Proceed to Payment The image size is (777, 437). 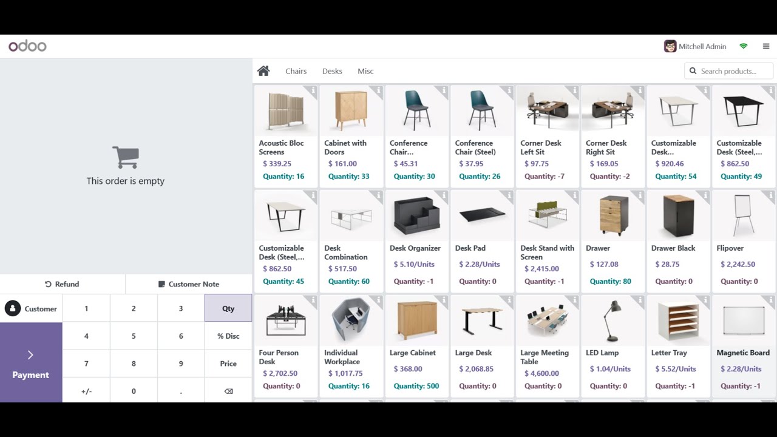31,363
